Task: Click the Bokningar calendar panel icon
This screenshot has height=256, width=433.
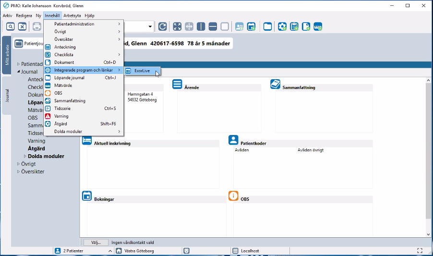Action: click(x=87, y=195)
